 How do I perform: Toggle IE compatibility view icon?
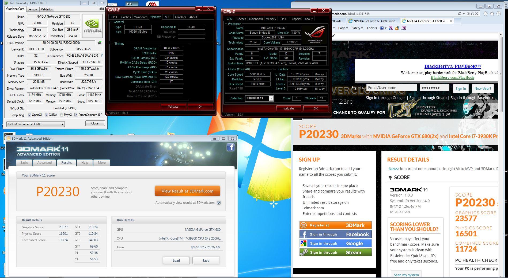(x=468, y=14)
